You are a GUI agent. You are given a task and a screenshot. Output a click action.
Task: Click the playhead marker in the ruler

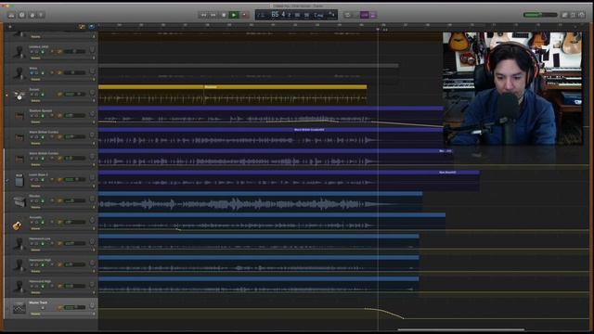[x=378, y=29]
